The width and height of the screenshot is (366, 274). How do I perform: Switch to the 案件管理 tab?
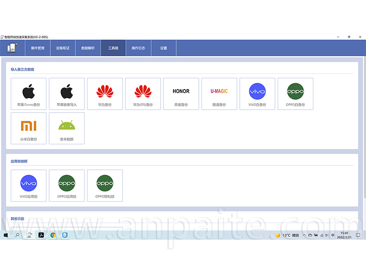pyautogui.click(x=38, y=48)
